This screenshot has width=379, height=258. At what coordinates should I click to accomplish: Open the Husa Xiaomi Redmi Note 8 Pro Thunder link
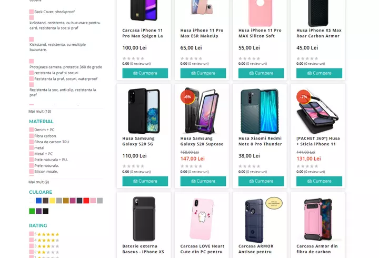[x=260, y=141]
